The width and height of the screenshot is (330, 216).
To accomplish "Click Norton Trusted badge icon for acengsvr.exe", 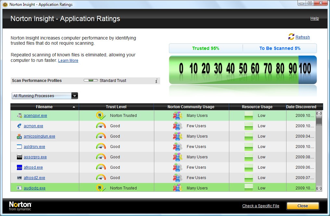I will (x=101, y=116).
